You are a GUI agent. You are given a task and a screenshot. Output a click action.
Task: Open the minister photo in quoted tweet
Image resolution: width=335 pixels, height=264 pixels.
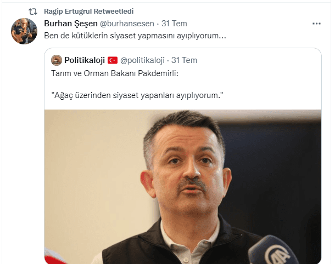pos(183,187)
